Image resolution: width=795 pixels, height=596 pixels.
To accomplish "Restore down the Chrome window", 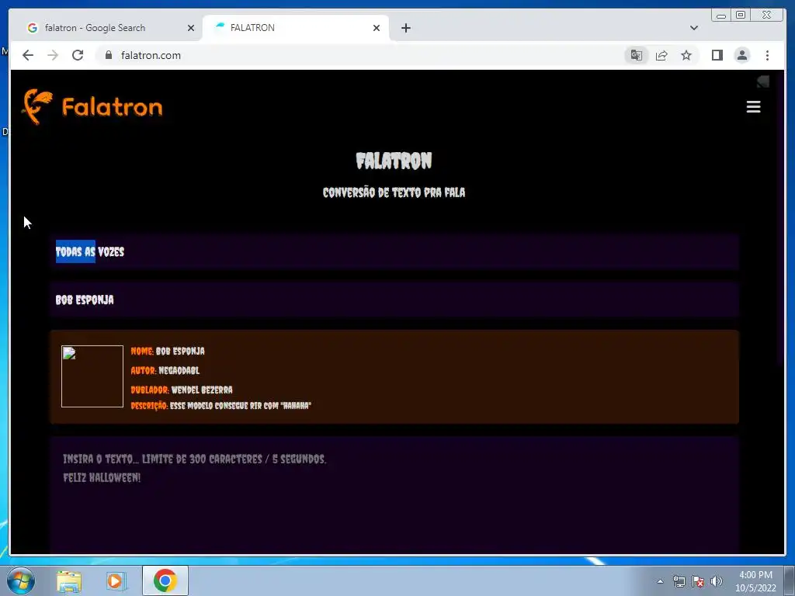I will pyautogui.click(x=741, y=16).
